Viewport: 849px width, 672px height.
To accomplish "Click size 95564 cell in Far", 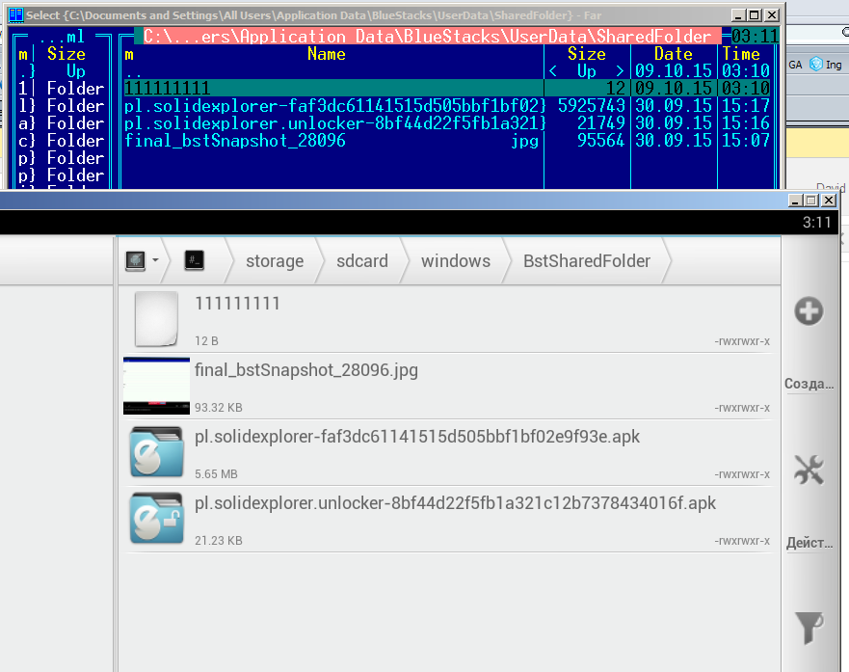I will click(600, 140).
